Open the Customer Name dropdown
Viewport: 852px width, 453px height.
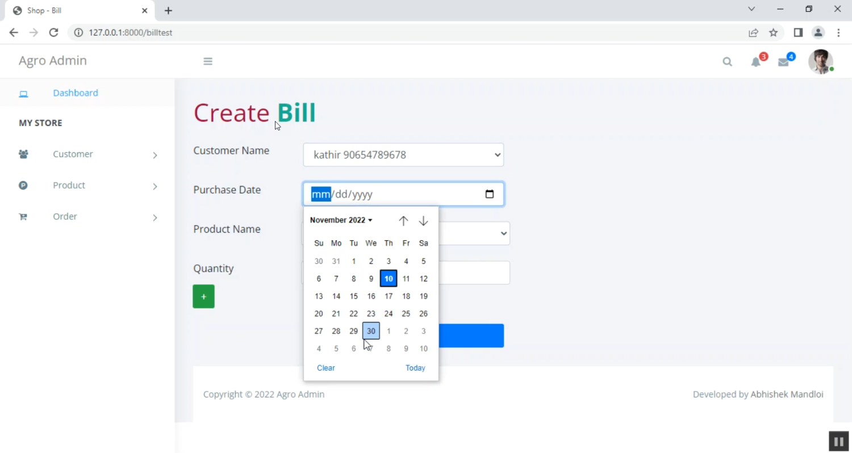pyautogui.click(x=403, y=155)
